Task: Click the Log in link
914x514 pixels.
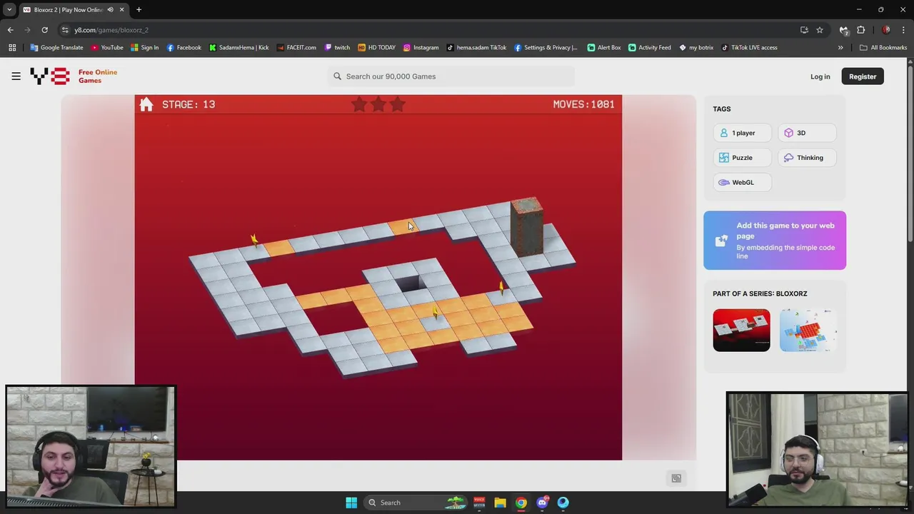Action: click(820, 76)
